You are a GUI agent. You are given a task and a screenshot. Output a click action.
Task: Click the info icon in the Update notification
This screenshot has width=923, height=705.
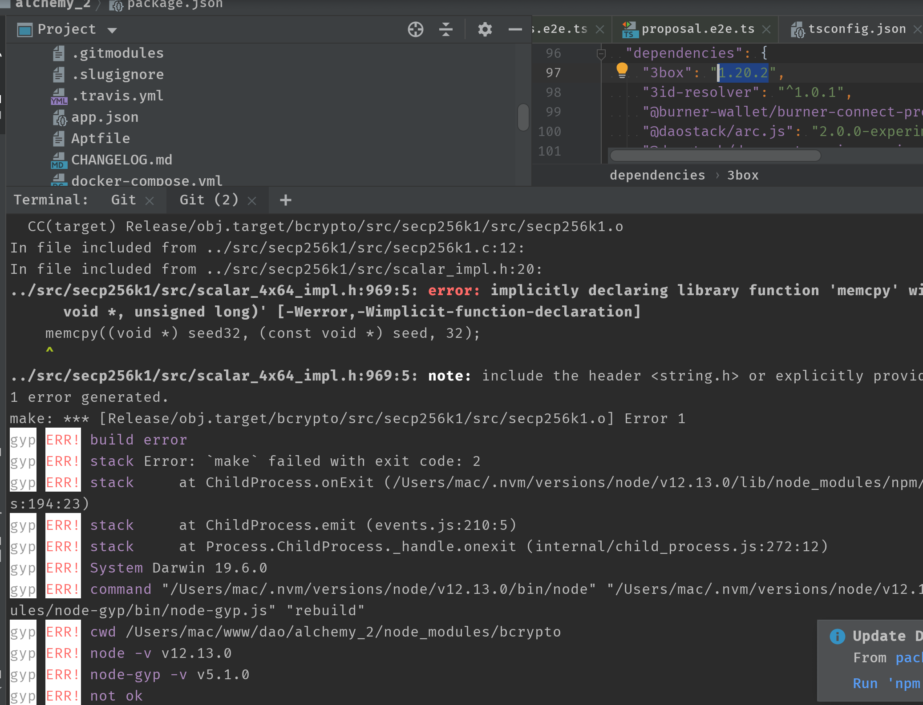pos(837,637)
